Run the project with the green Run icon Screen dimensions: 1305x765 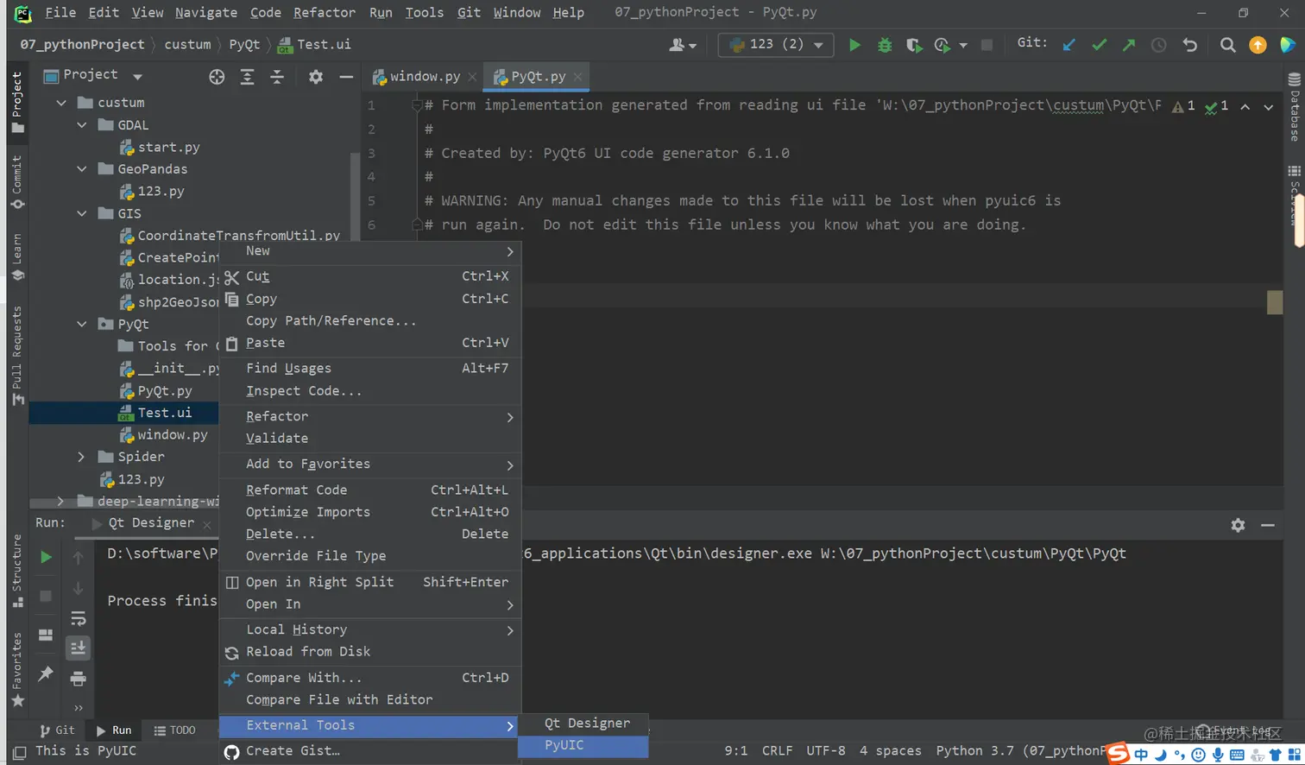(854, 45)
